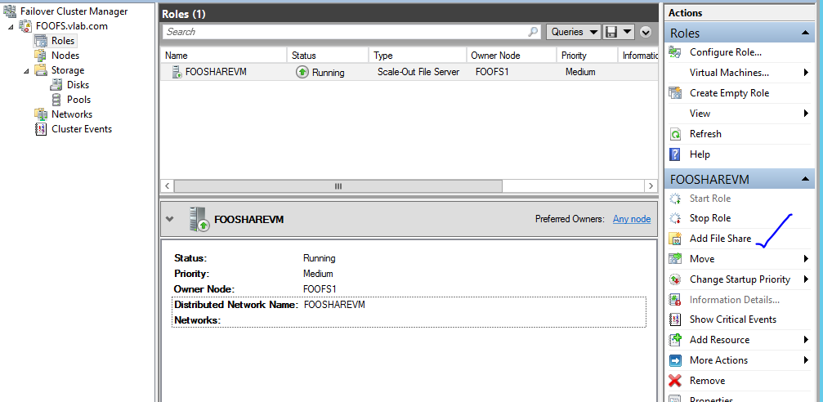Viewport: 823px width, 402px height.
Task: Click Create Empty Role action
Action: 729,93
